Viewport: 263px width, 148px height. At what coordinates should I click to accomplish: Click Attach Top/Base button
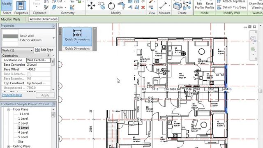click(232, 1)
